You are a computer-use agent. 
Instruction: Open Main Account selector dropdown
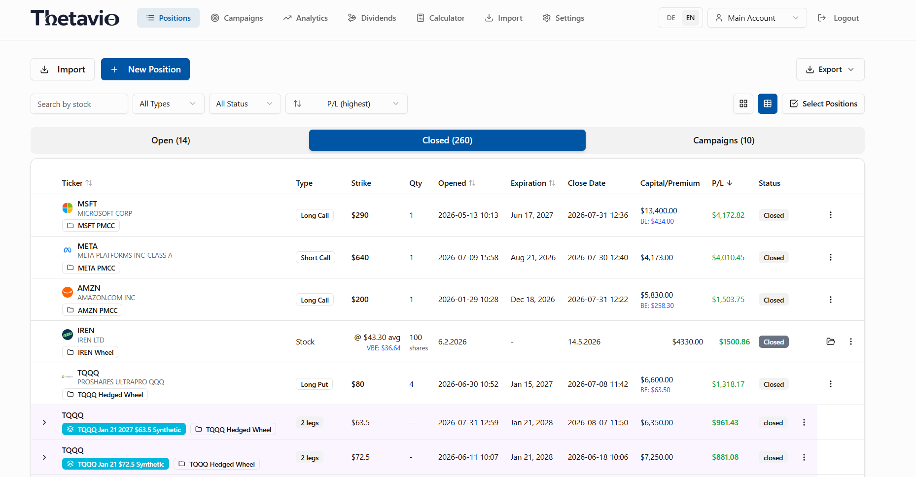coord(757,18)
